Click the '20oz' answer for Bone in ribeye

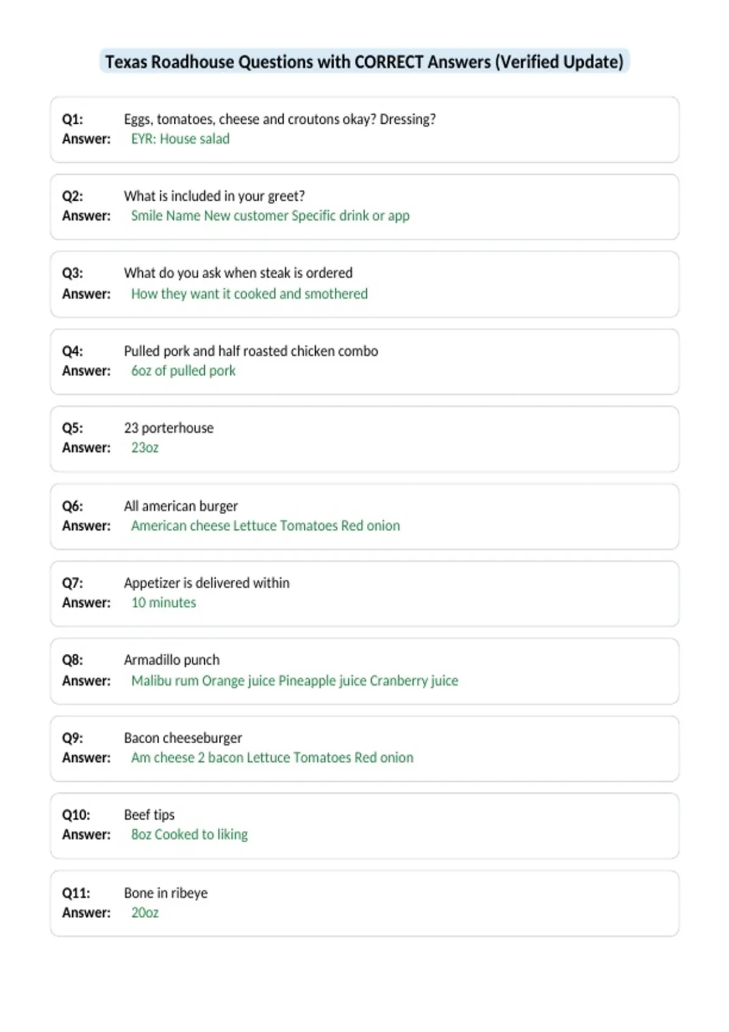coord(145,913)
